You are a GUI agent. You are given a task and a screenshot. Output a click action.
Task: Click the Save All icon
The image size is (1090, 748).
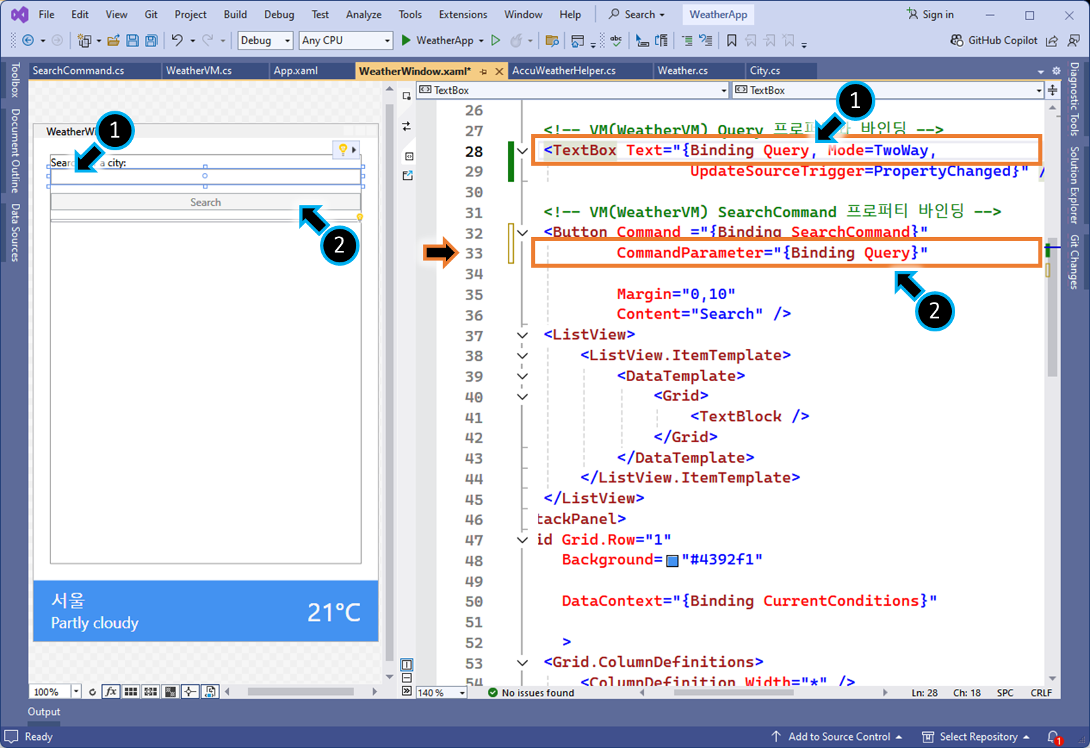point(152,40)
